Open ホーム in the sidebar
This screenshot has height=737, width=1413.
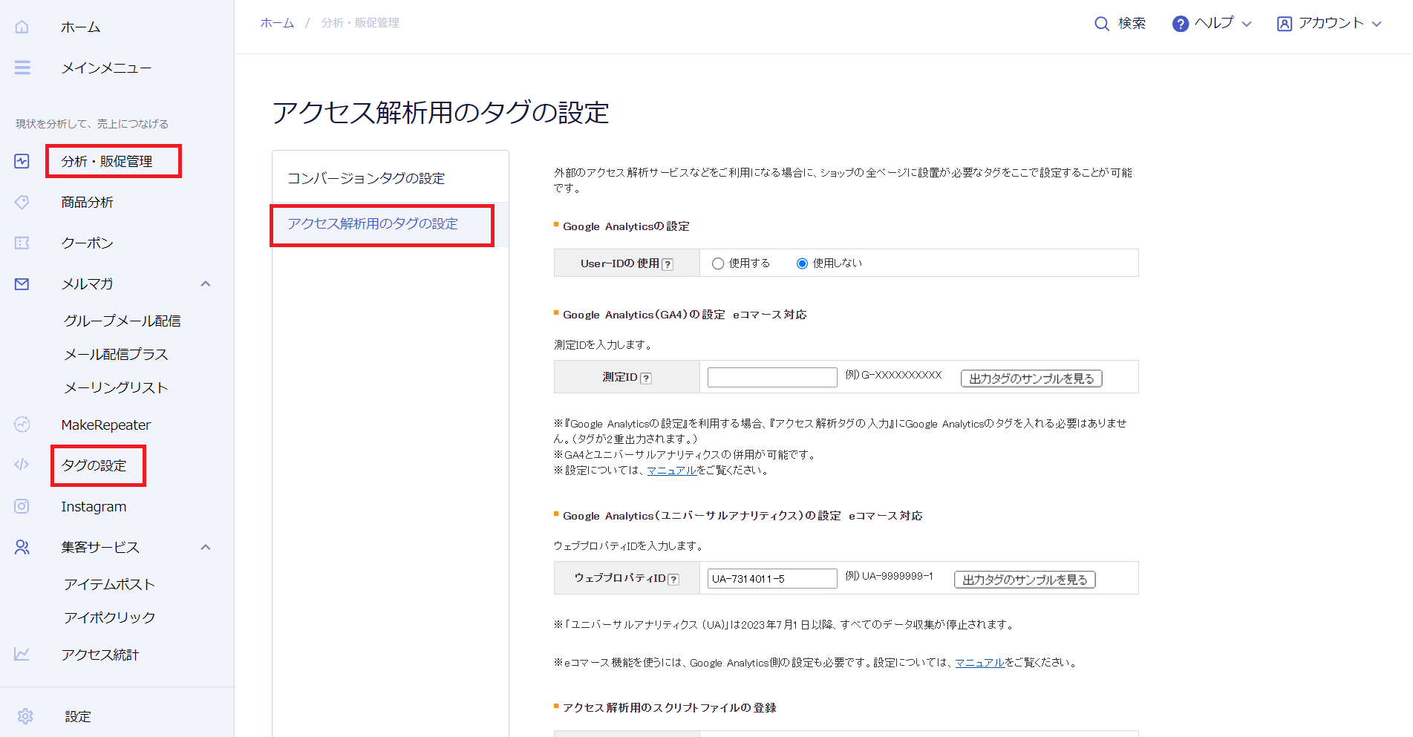pyautogui.click(x=80, y=27)
